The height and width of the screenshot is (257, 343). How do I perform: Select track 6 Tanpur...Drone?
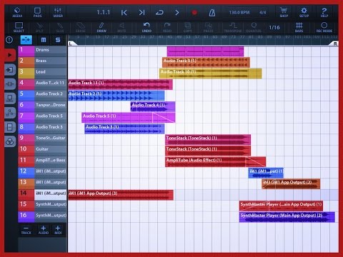[42, 106]
